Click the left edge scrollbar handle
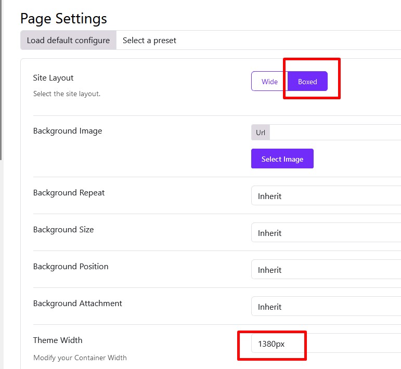The image size is (401, 369). click(x=1, y=80)
